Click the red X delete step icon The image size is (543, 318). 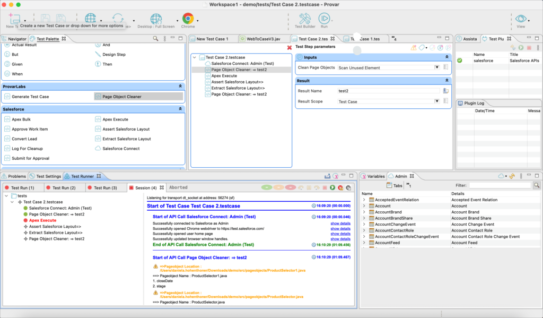pos(289,48)
